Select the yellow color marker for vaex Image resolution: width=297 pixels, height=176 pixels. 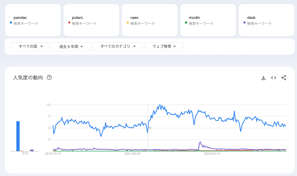click(127, 23)
